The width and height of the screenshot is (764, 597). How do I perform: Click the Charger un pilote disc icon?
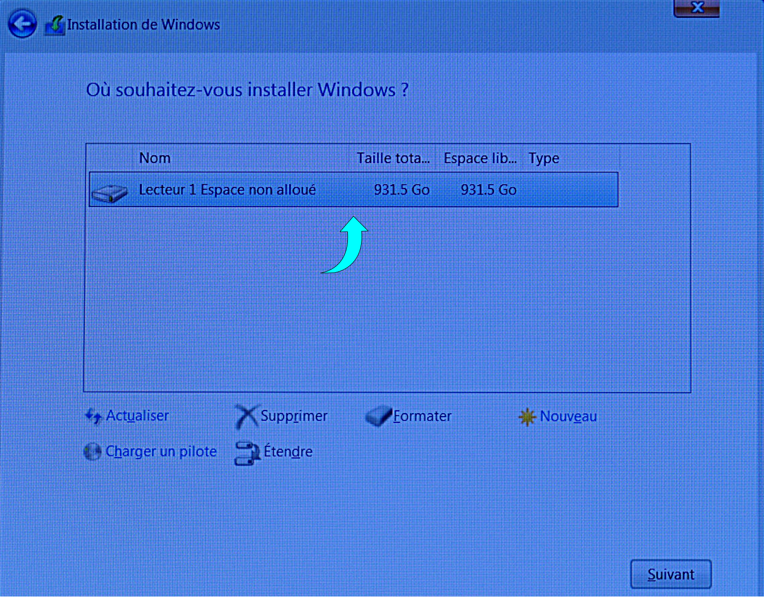[x=93, y=451]
